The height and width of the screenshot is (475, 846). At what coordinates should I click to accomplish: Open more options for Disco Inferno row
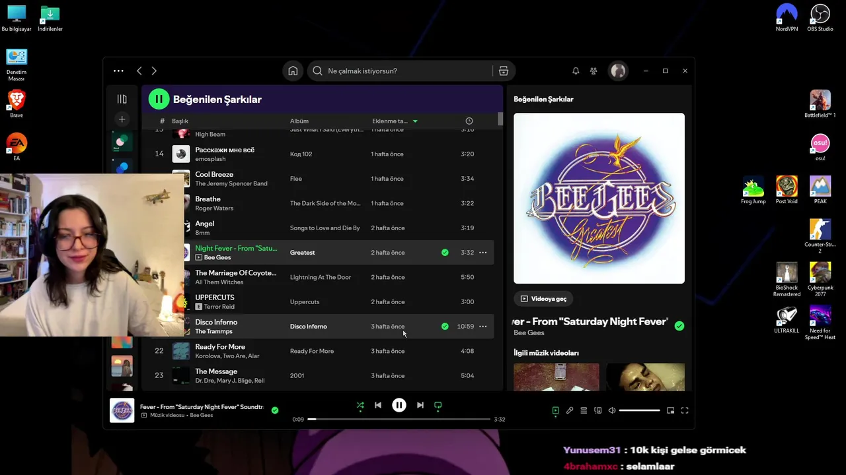(x=482, y=327)
